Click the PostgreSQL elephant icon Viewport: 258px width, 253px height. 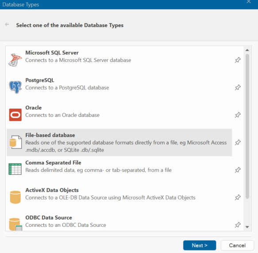pos(15,87)
